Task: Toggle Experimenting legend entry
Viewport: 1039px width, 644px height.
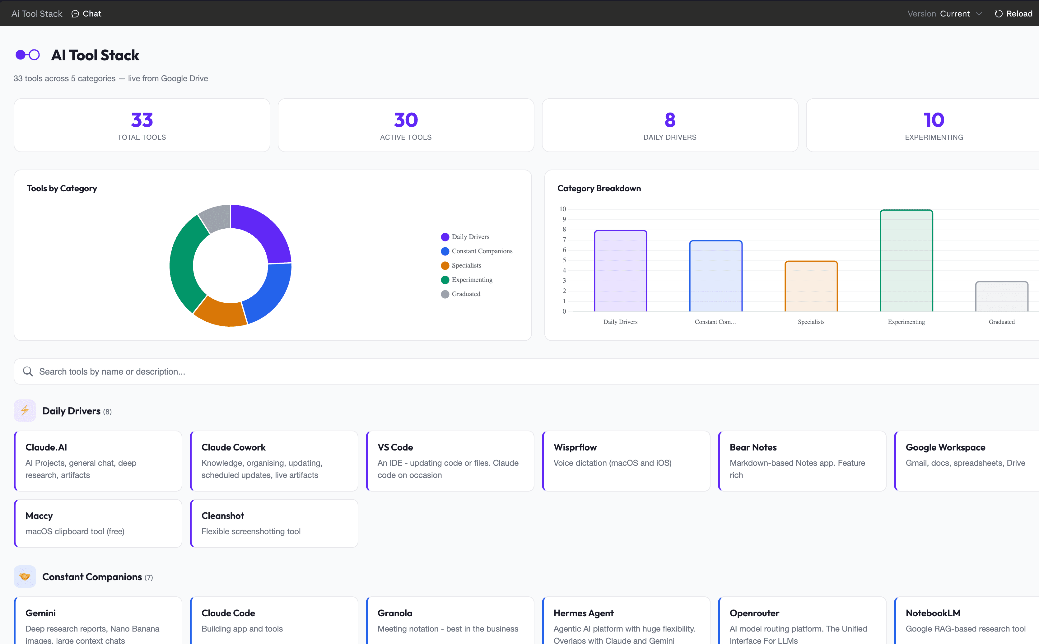Action: click(x=467, y=280)
